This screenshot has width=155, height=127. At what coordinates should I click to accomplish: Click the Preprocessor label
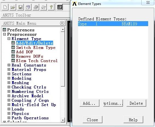click(22, 34)
